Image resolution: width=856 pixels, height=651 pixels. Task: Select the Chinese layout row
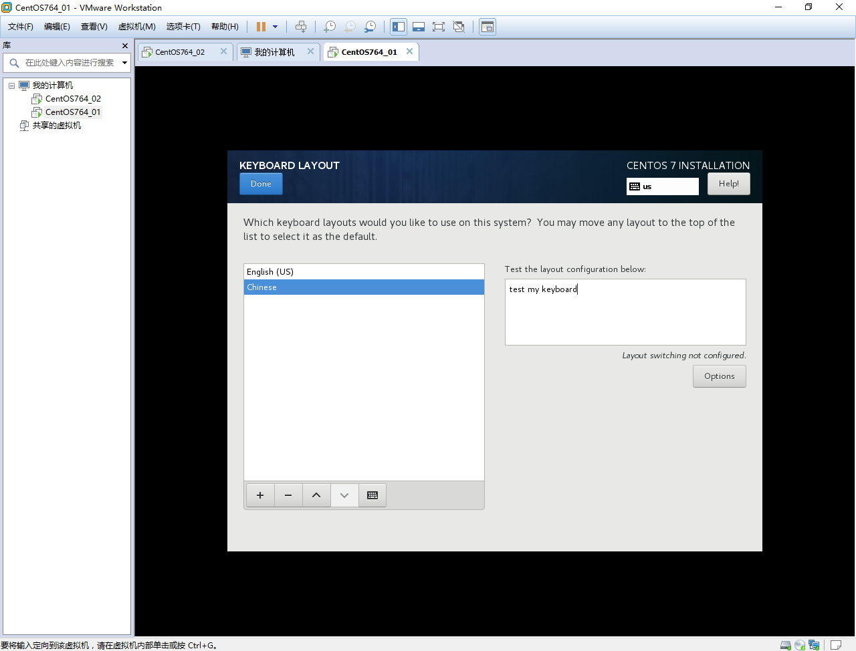point(364,287)
